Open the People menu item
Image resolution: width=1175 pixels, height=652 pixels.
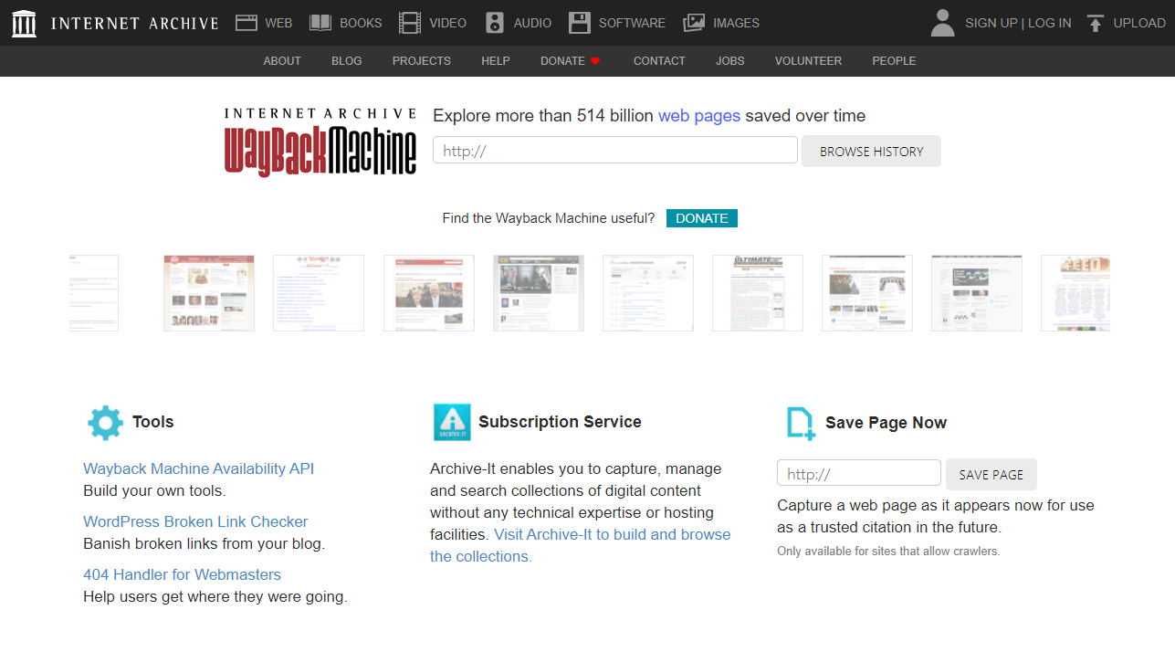coord(894,61)
